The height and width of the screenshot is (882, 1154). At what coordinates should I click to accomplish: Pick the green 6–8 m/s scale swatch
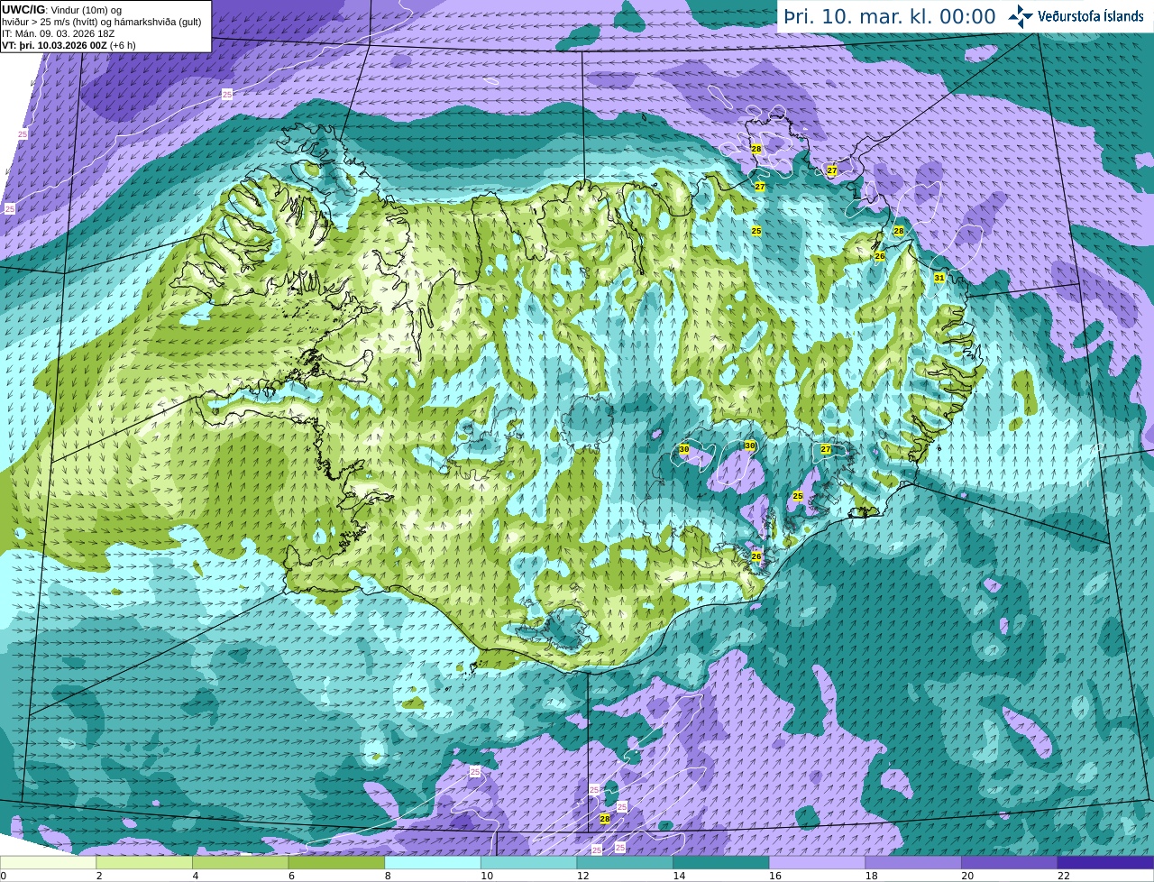(x=336, y=862)
